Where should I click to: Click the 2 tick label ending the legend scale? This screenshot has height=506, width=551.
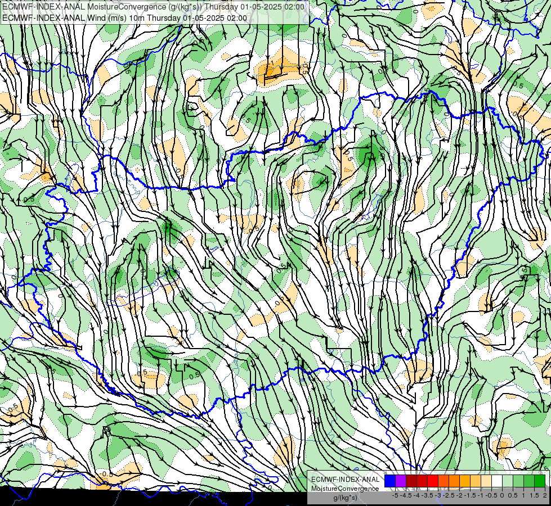545,495
